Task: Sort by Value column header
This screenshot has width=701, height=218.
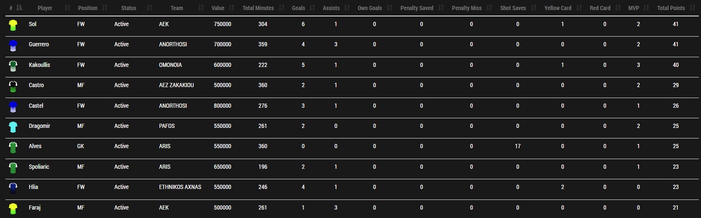Action: pyautogui.click(x=218, y=8)
